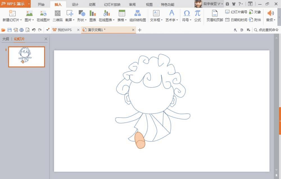This screenshot has width=281, height=179.
Task: Export to PDF via quick toolbar icon
Action: point(15,30)
